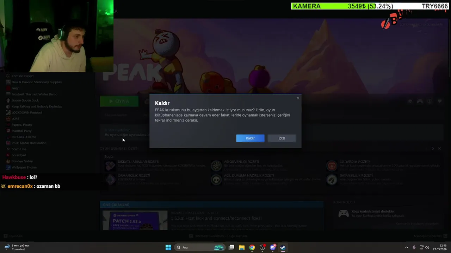451x253 pixels.
Task: Click the LOCKDOWN Protocol game icon
Action: pos(8,112)
